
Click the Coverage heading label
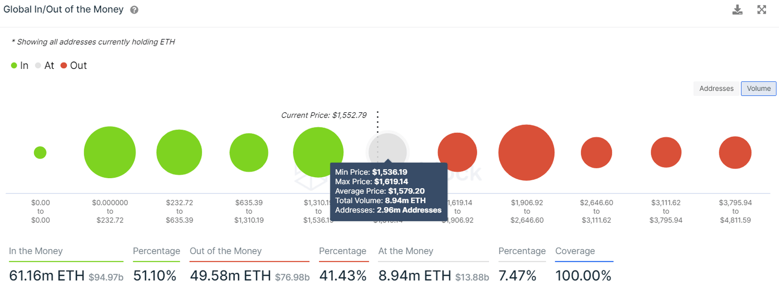click(575, 251)
